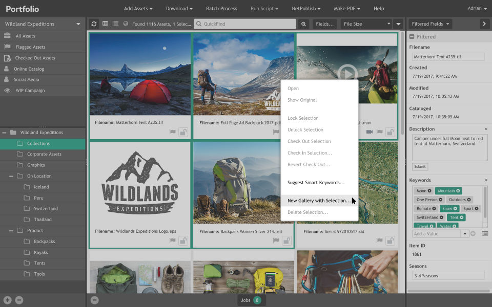Remove the Outdoors keyword
The width and height of the screenshot is (492, 307).
[469, 200]
